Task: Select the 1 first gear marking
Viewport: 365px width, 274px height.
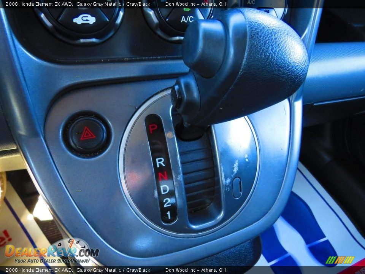Action: pos(168,215)
